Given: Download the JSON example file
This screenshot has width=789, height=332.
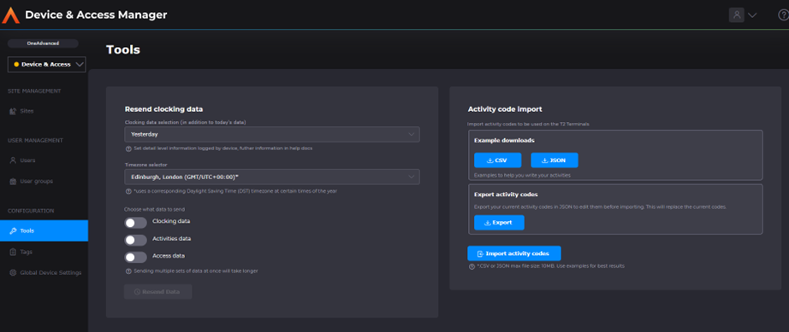Looking at the screenshot, I should pos(555,160).
